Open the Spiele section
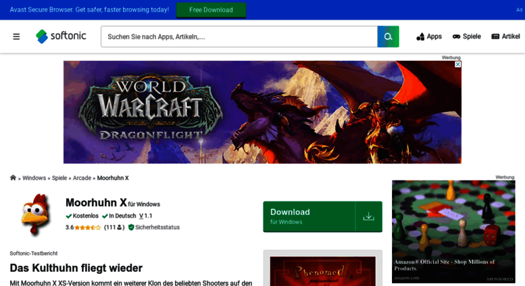The width and height of the screenshot is (525, 286). [467, 37]
